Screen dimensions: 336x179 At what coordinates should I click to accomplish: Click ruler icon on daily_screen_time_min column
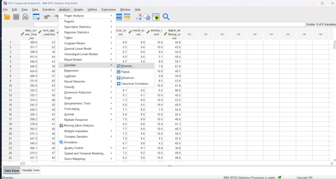click(22, 34)
